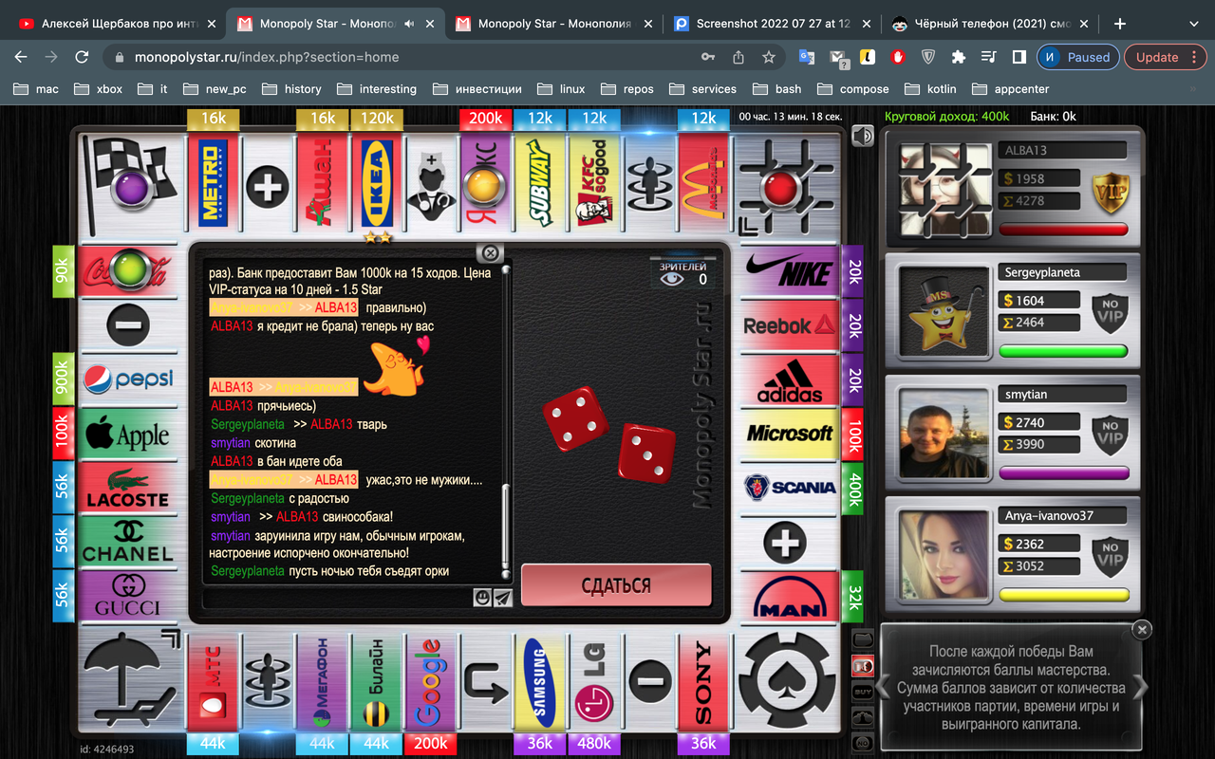Click the LG property cell
Screen dimensions: 1215x759
pyautogui.click(x=594, y=681)
